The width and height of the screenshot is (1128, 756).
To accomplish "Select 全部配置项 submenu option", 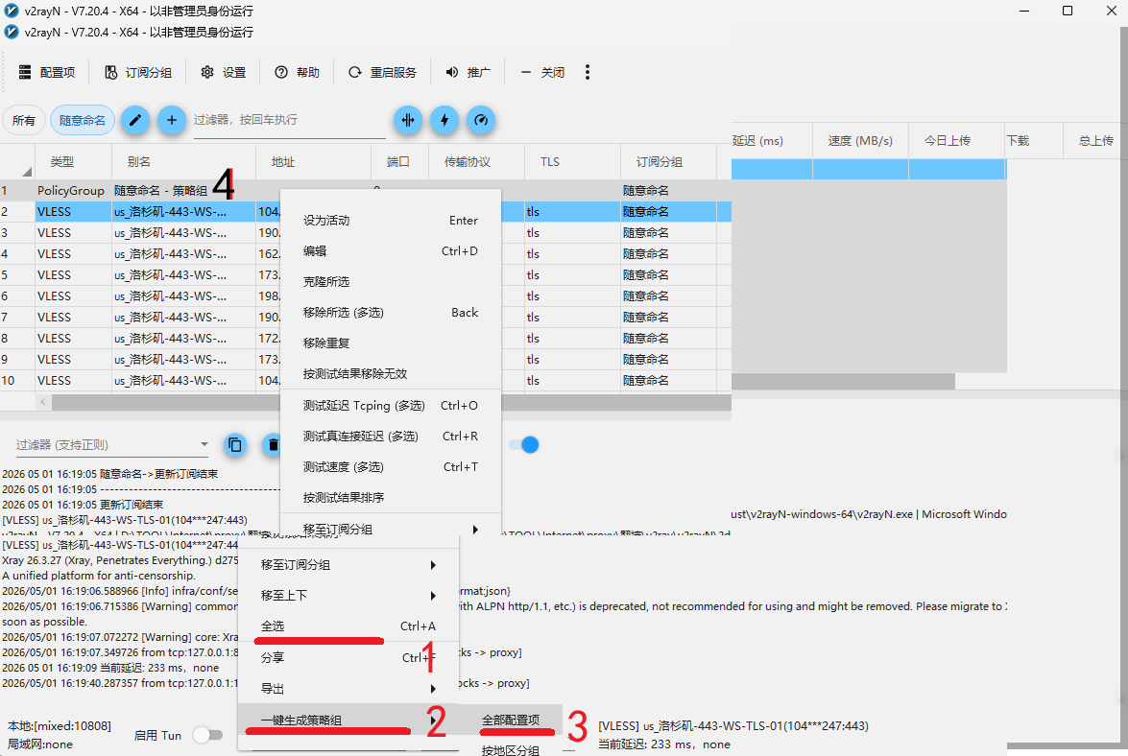I will (511, 721).
